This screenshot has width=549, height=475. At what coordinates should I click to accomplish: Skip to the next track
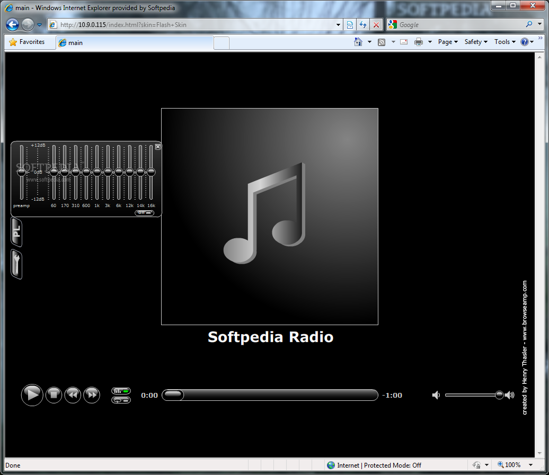pos(92,395)
